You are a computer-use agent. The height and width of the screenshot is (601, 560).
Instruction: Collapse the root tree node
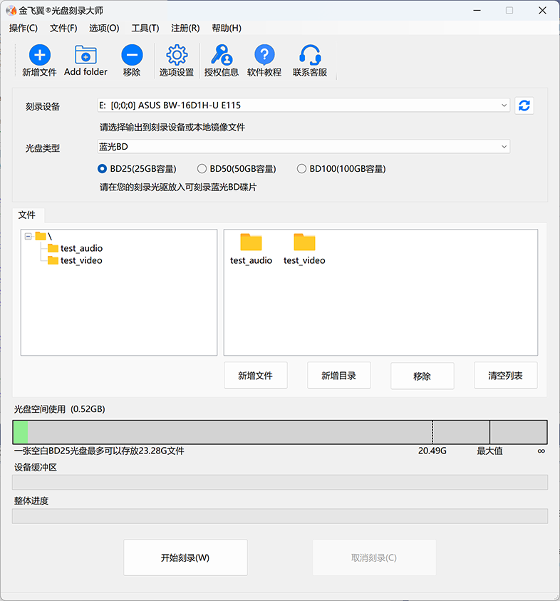point(28,236)
